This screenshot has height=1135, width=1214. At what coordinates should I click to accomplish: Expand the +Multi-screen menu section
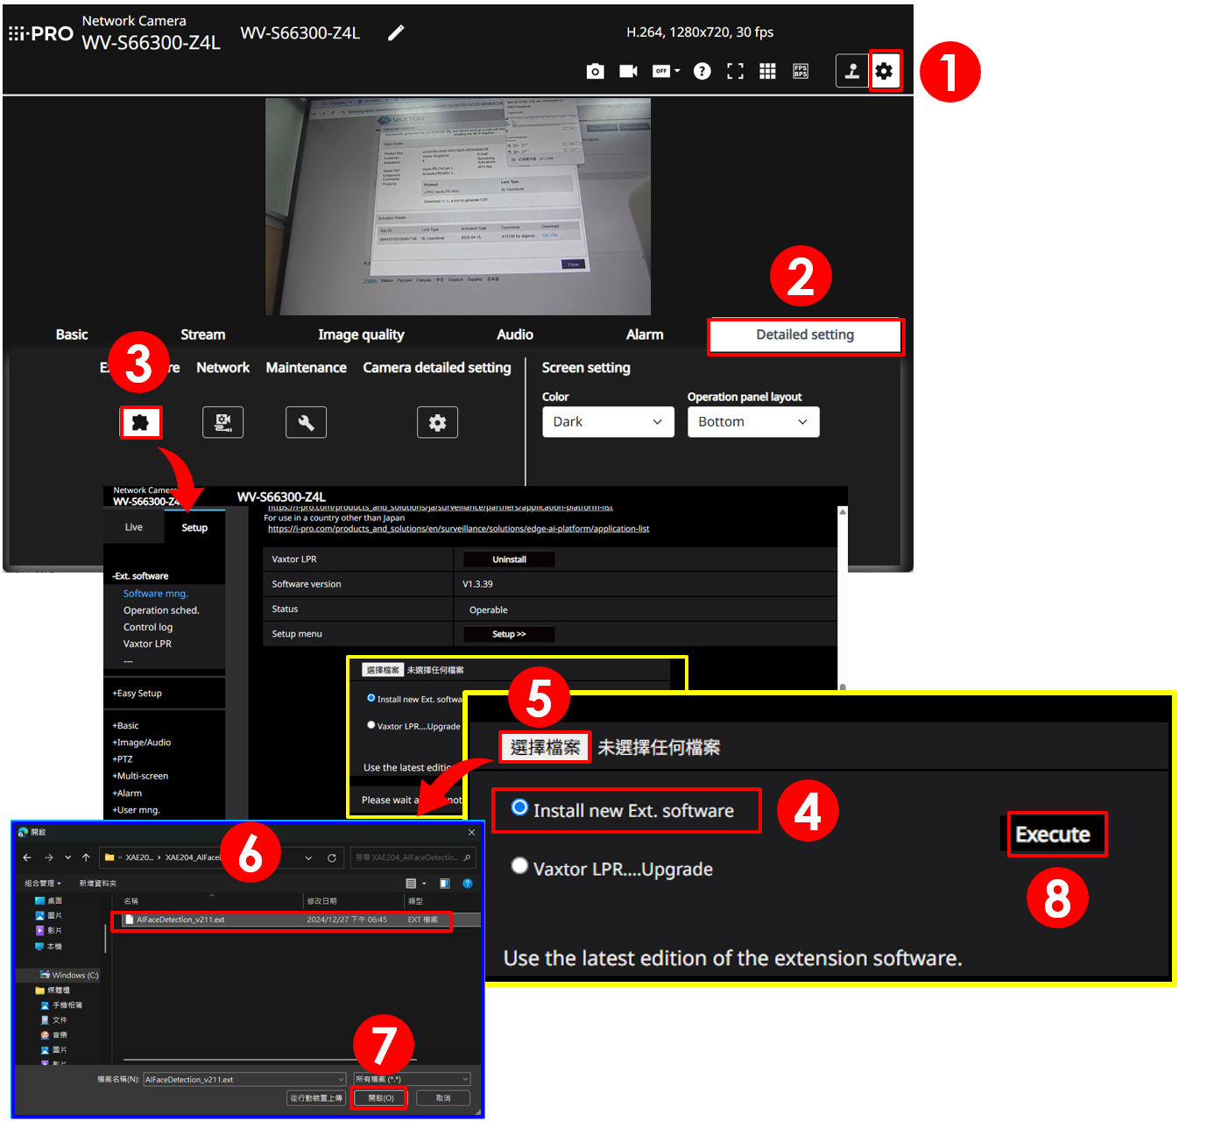point(140,776)
